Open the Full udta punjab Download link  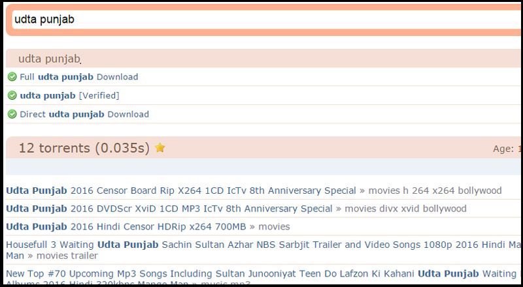coord(78,77)
